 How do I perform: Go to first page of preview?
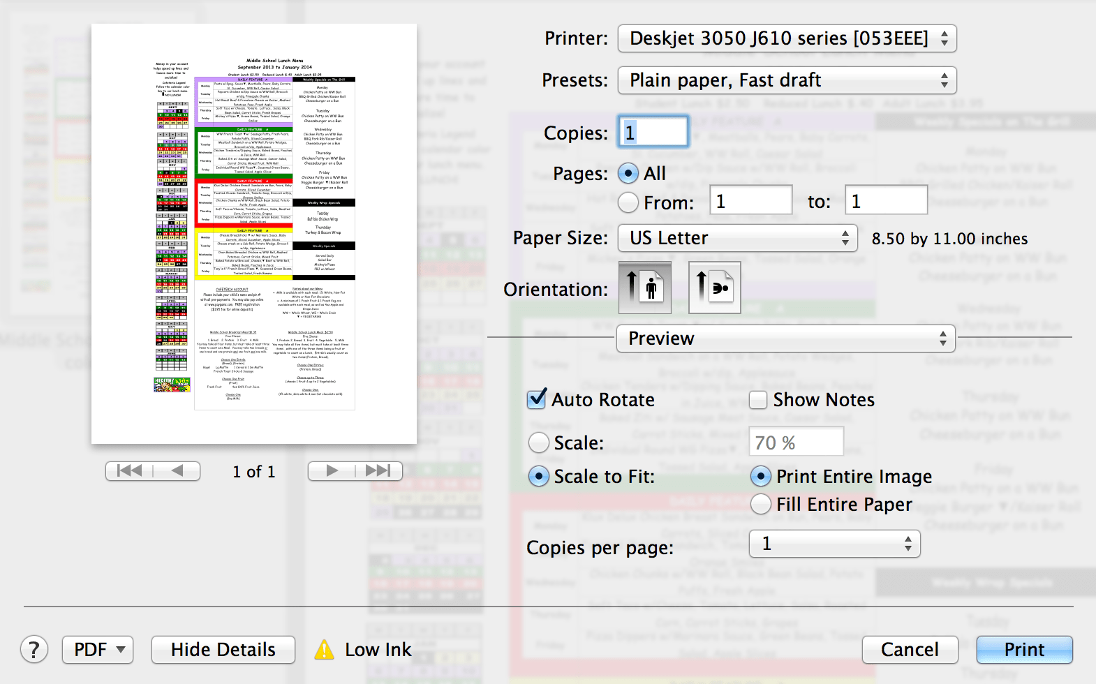coord(129,471)
